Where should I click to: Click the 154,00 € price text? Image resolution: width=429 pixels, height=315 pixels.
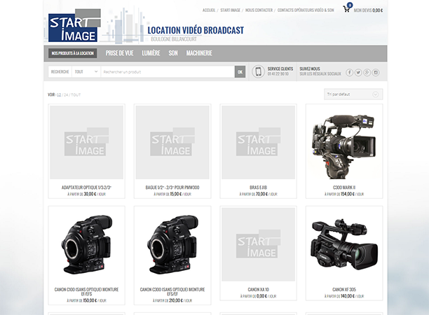(348, 194)
